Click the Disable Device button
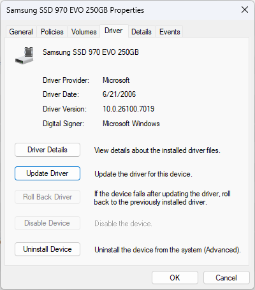255x290 pixels. pyautogui.click(x=47, y=223)
